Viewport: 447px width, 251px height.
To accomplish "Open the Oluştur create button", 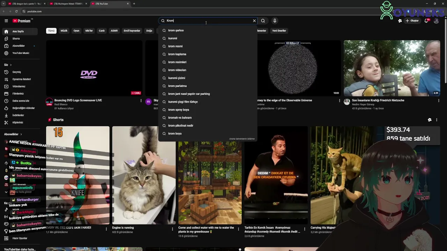I will point(412,21).
